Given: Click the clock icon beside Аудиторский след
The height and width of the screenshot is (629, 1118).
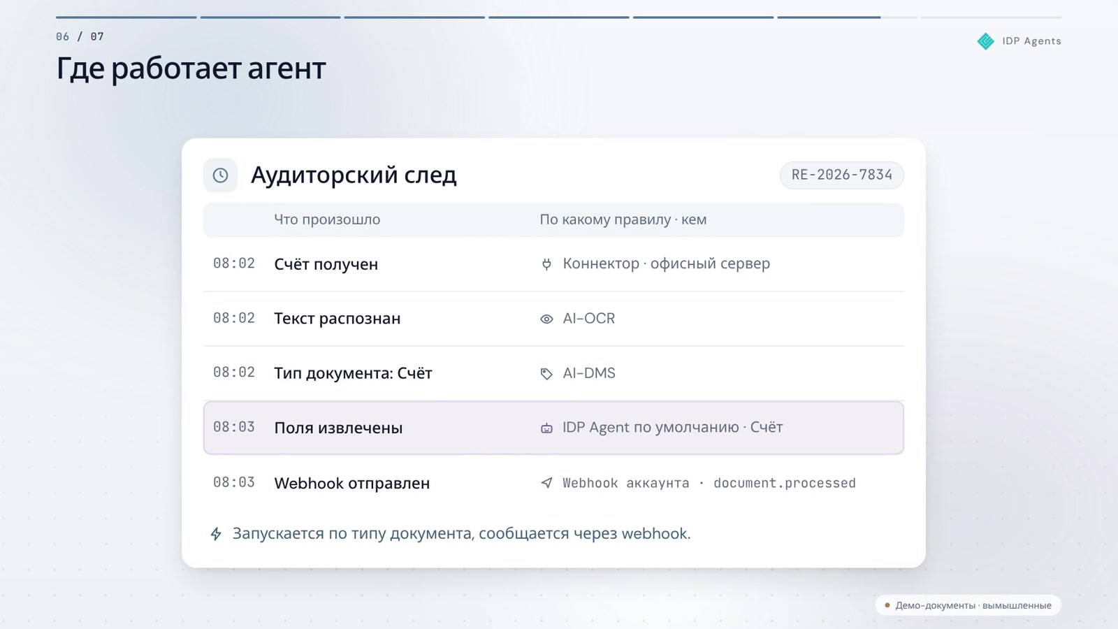Looking at the screenshot, I should (220, 175).
